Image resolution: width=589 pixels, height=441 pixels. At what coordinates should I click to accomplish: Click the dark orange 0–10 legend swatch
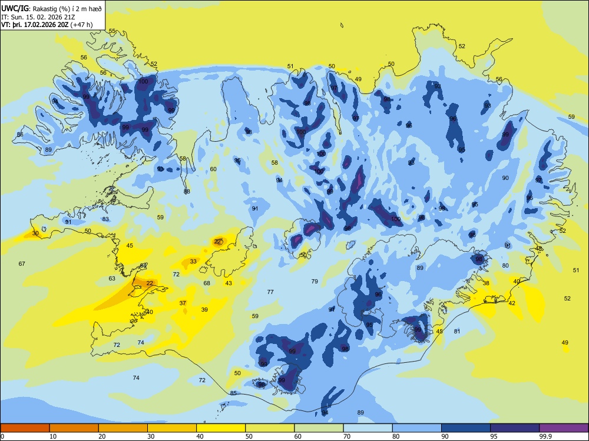click(x=25, y=428)
